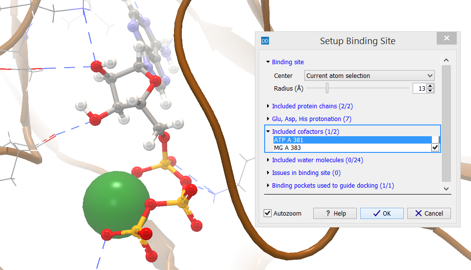This screenshot has width=471, height=270.
Task: Uncheck the MG A 383 checkbox
Action: (x=435, y=148)
